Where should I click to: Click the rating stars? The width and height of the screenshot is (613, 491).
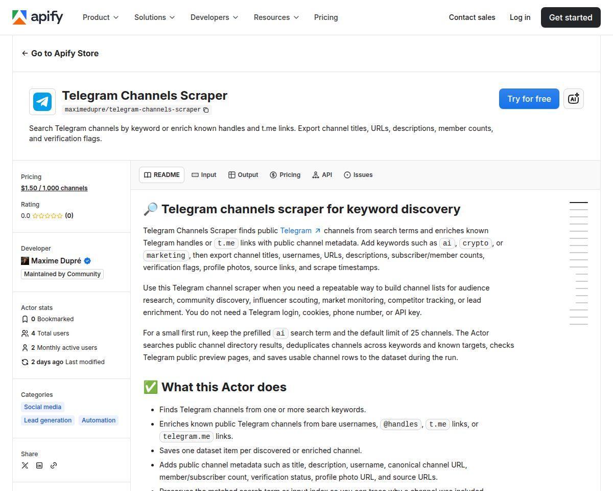(48, 216)
